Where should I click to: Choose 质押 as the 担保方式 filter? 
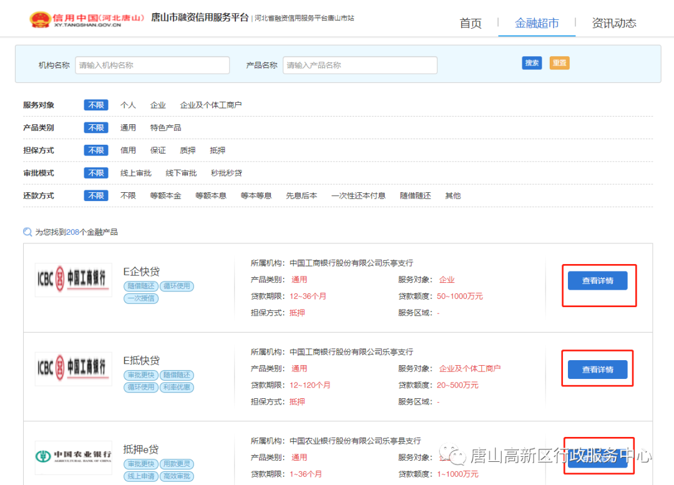187,150
